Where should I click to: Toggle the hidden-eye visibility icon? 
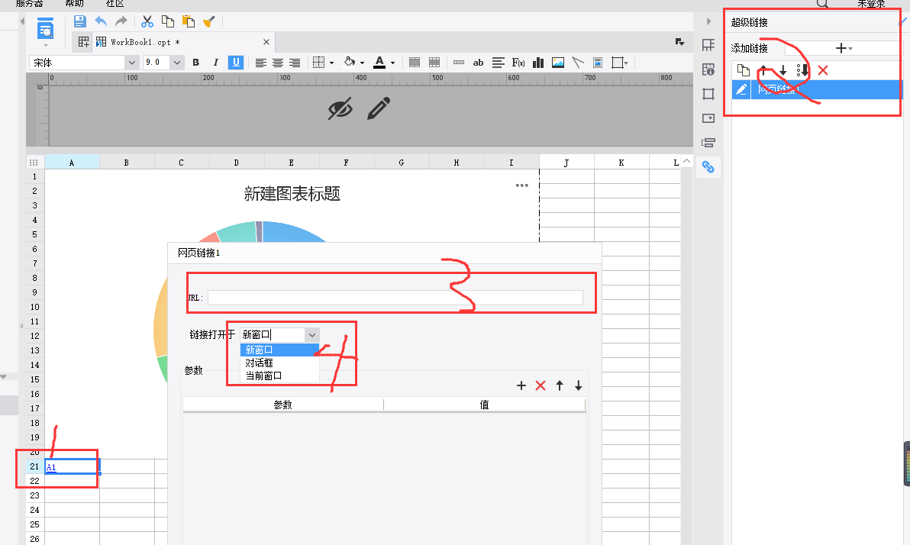click(x=340, y=108)
